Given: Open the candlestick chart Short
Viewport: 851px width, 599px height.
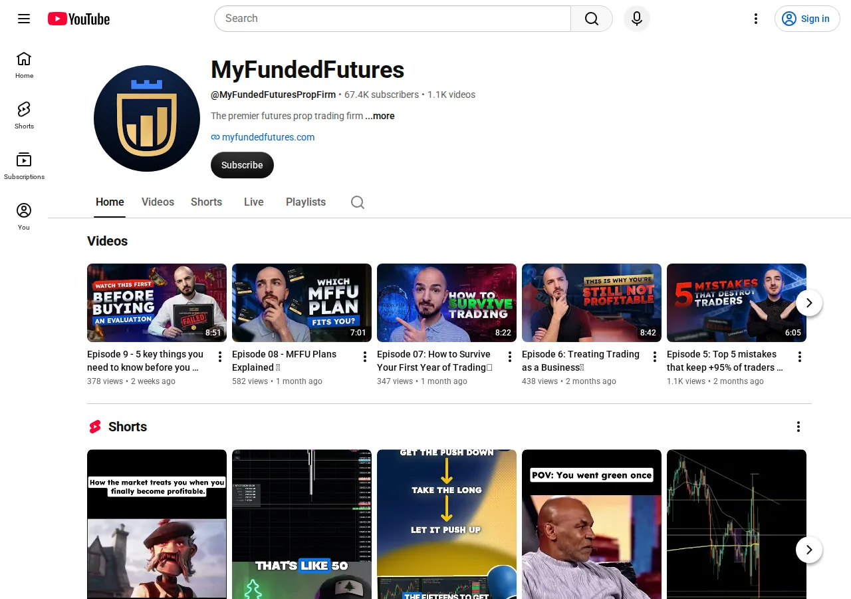Looking at the screenshot, I should 737,524.
